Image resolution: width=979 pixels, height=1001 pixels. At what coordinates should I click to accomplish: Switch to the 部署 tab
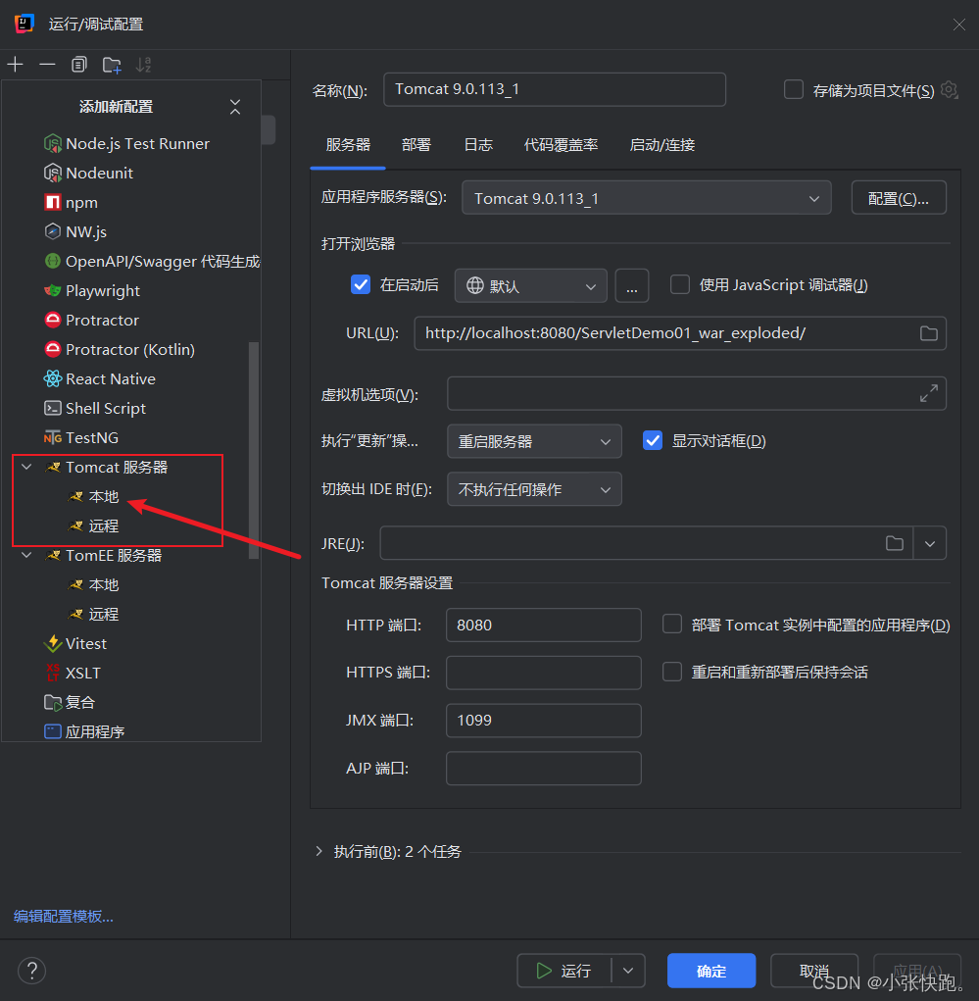point(416,145)
